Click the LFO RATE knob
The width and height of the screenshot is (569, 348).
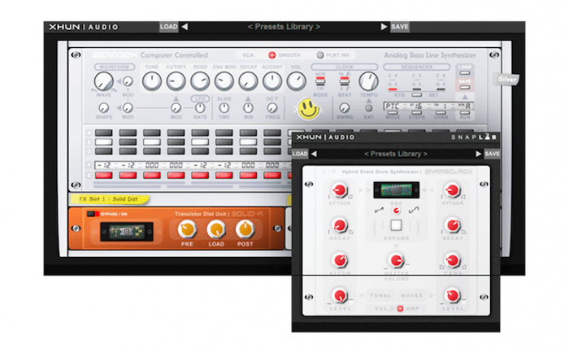(x=200, y=108)
